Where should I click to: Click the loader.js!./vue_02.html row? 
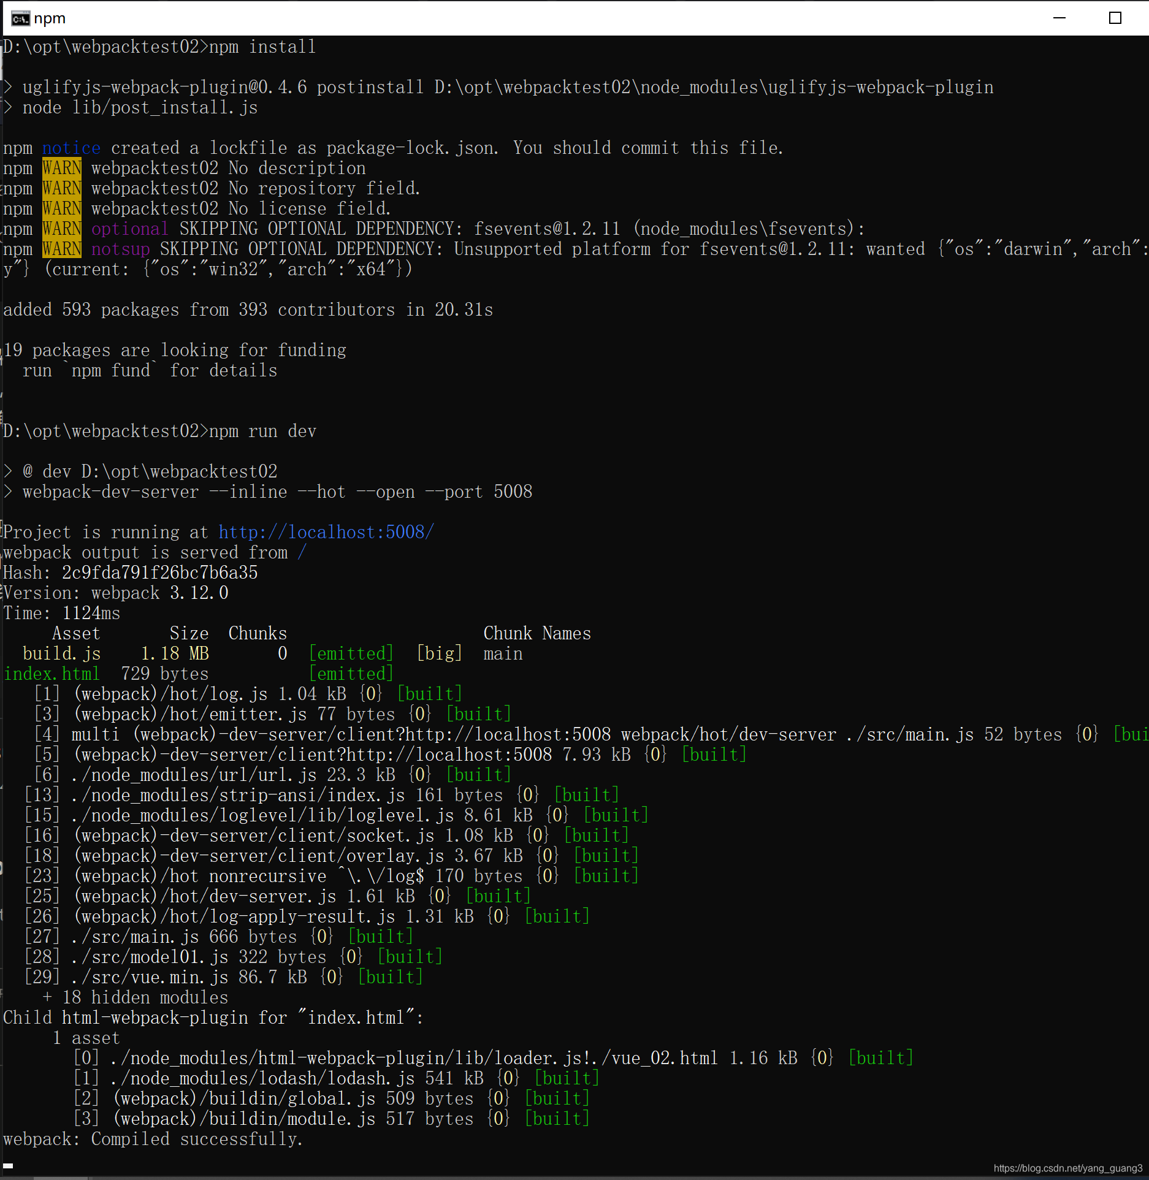pyautogui.click(x=493, y=1058)
